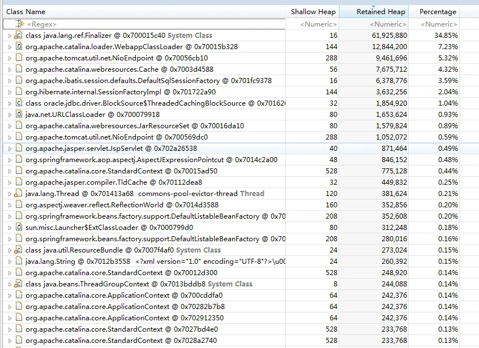Sort by Shallow Heap column header
The height and width of the screenshot is (348, 479).
(x=313, y=11)
